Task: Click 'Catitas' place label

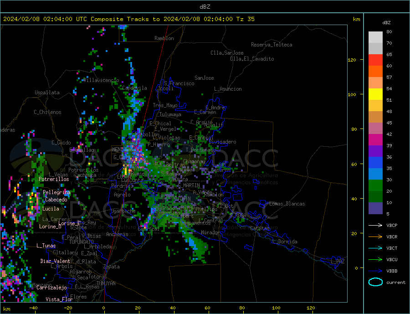Action: [260, 228]
